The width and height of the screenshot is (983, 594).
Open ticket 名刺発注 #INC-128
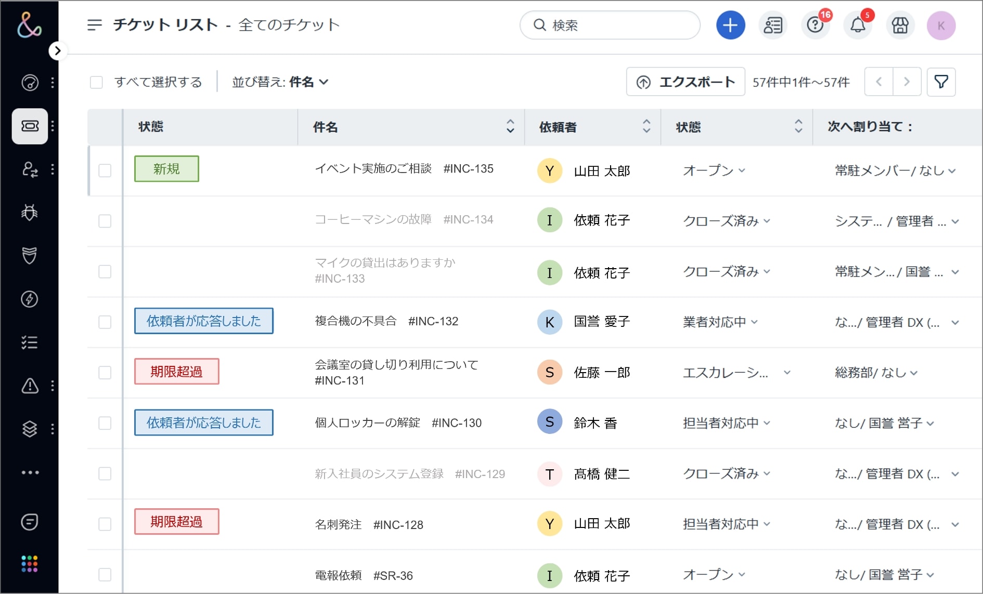coord(369,524)
